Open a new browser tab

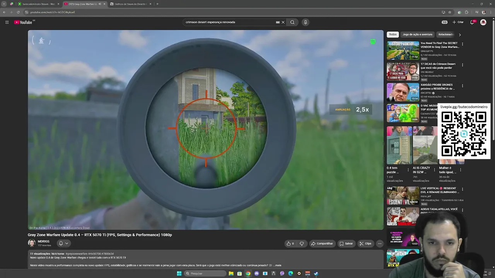pyautogui.click(x=157, y=4)
